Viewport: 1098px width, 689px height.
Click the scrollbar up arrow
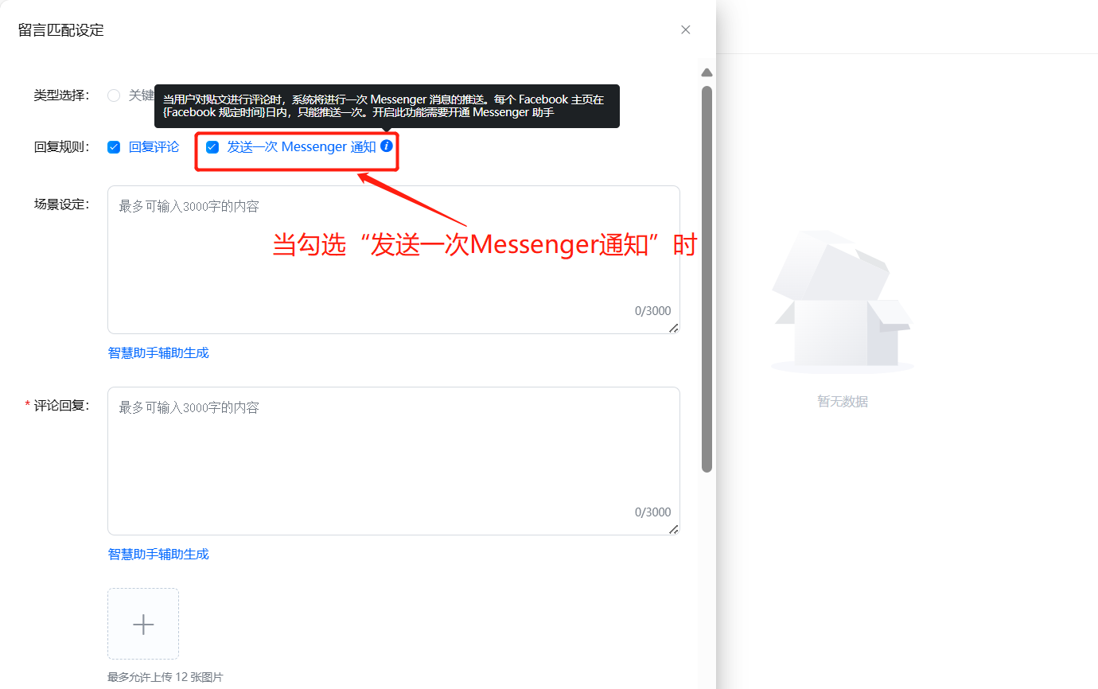point(707,73)
